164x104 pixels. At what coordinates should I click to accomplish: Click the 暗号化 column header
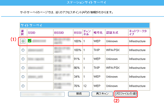tap(98, 33)
